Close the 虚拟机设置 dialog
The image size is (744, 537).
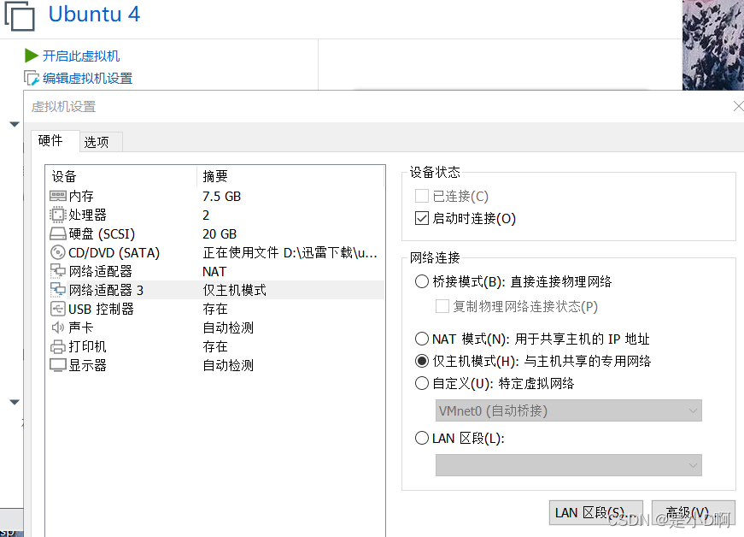click(738, 106)
